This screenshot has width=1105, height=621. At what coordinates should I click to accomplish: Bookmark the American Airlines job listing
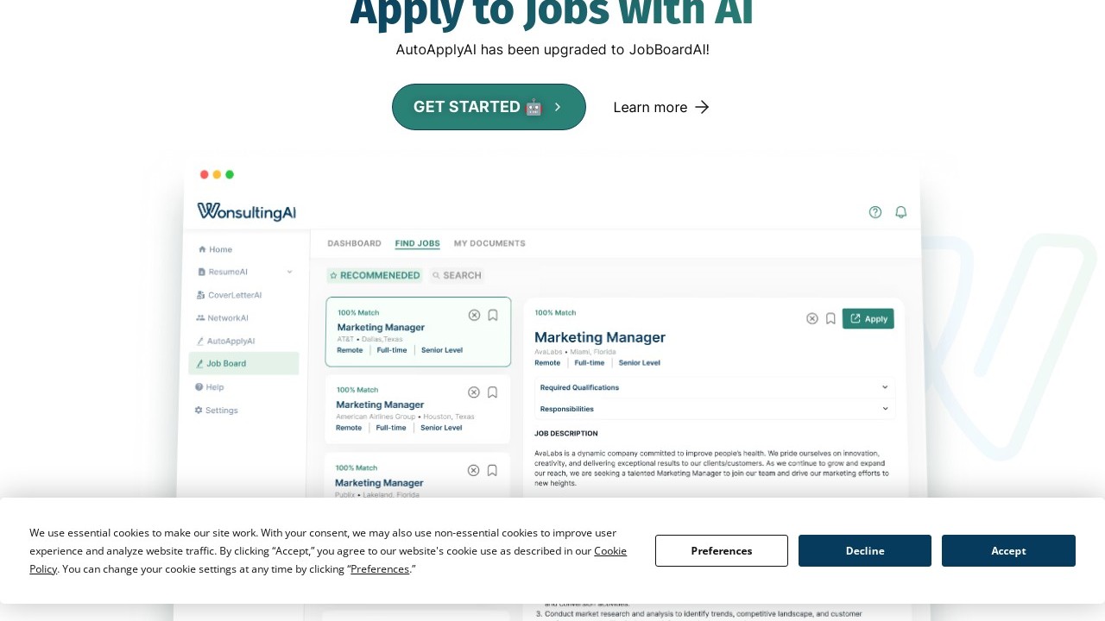(x=492, y=392)
